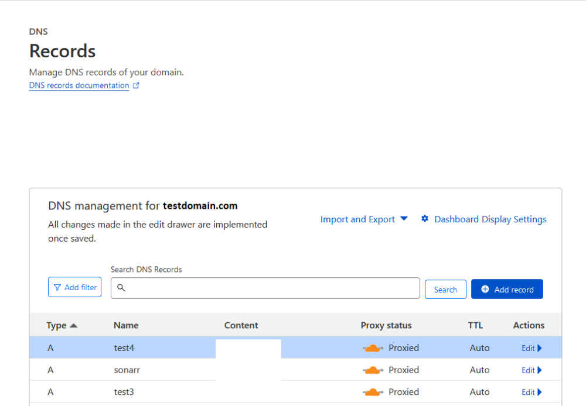Select the test4 record name
Image resolution: width=586 pixels, height=406 pixels.
[x=124, y=347]
